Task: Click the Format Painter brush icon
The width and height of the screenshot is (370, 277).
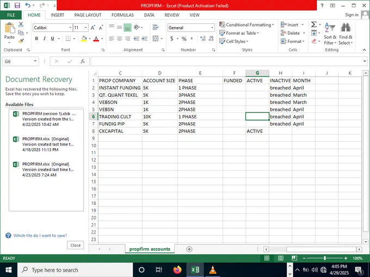Action: pyautogui.click(x=21, y=41)
